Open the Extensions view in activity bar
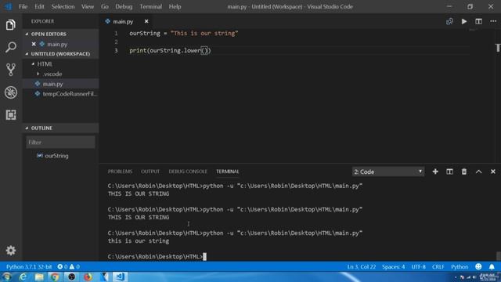501x282 pixels. (x=10, y=115)
